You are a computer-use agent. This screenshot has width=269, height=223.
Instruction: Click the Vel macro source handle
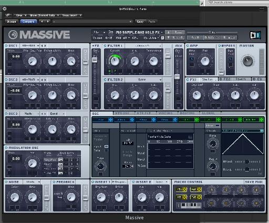(x=199, y=190)
